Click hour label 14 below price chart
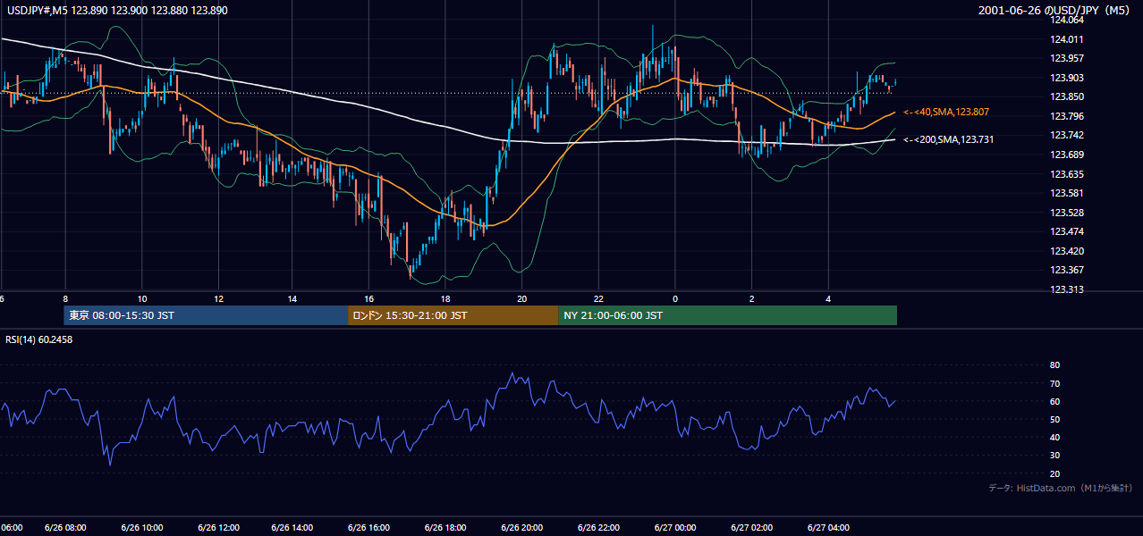The height and width of the screenshot is (536, 1143). pyautogui.click(x=292, y=298)
